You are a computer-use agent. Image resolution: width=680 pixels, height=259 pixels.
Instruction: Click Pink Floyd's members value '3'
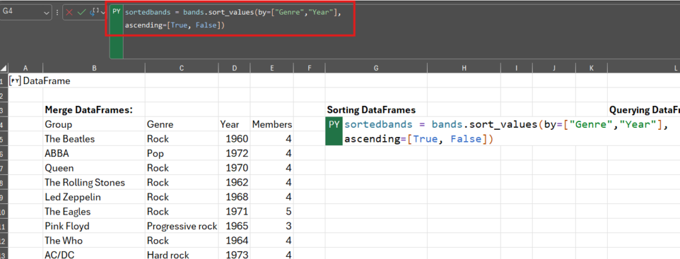coord(272,226)
